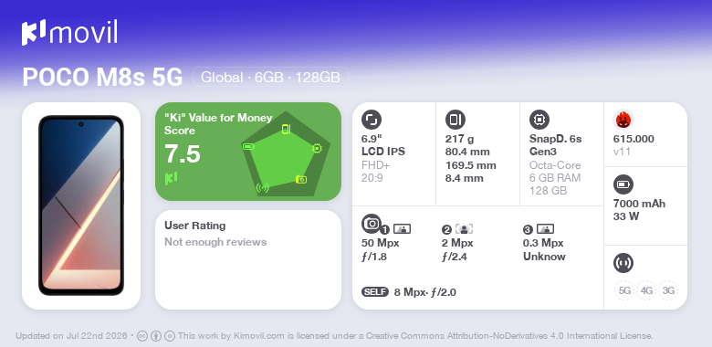This screenshot has height=347, width=712.
Task: Click the Kimovil.com license text
Action: [x=415, y=336]
